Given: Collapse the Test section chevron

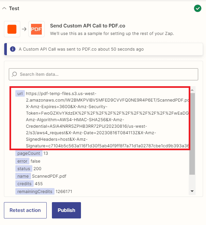Looking at the screenshot, I should pos(4,8).
